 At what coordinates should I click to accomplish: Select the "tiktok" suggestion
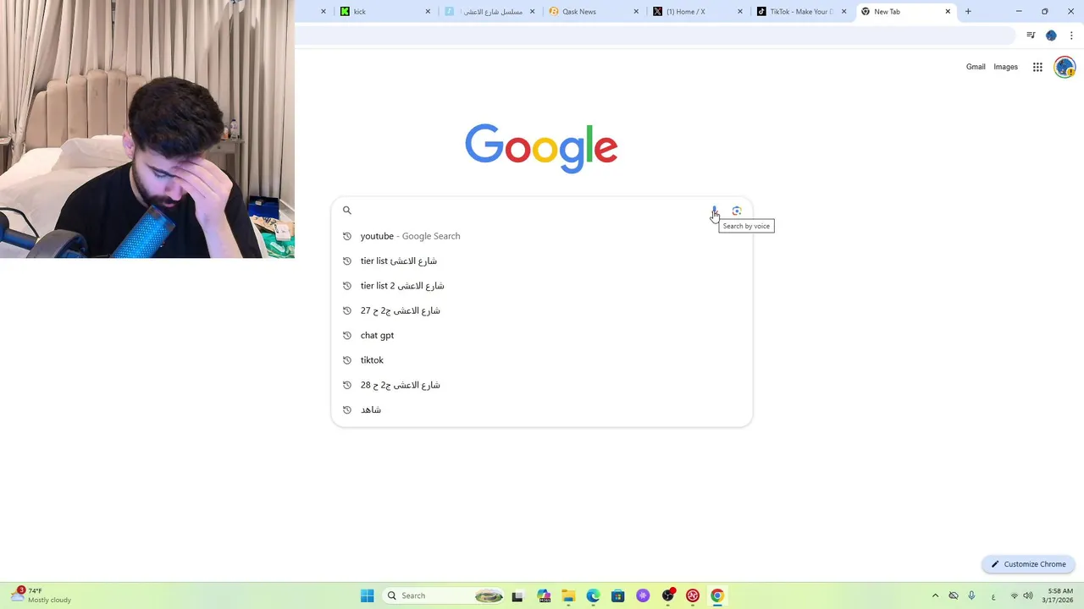[x=542, y=360]
